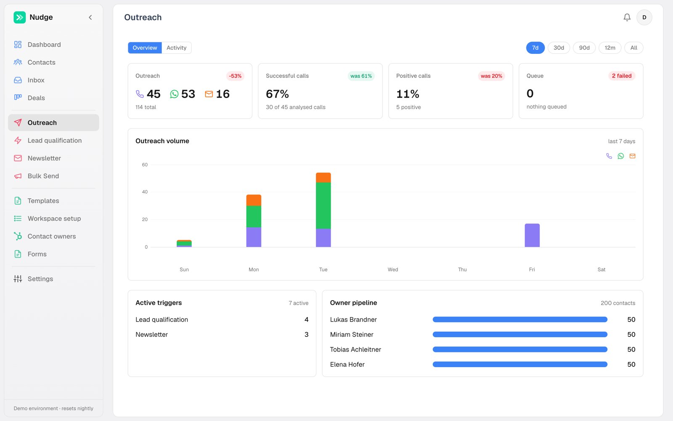673x421 pixels.
Task: Toggle phone series in chart legend
Action: pos(609,156)
